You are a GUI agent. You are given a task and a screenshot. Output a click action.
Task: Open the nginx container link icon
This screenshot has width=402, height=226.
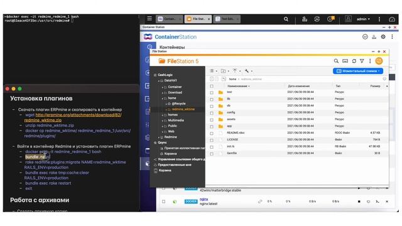pos(260,202)
